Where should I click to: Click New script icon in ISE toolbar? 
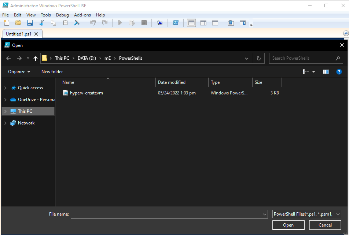(7, 23)
